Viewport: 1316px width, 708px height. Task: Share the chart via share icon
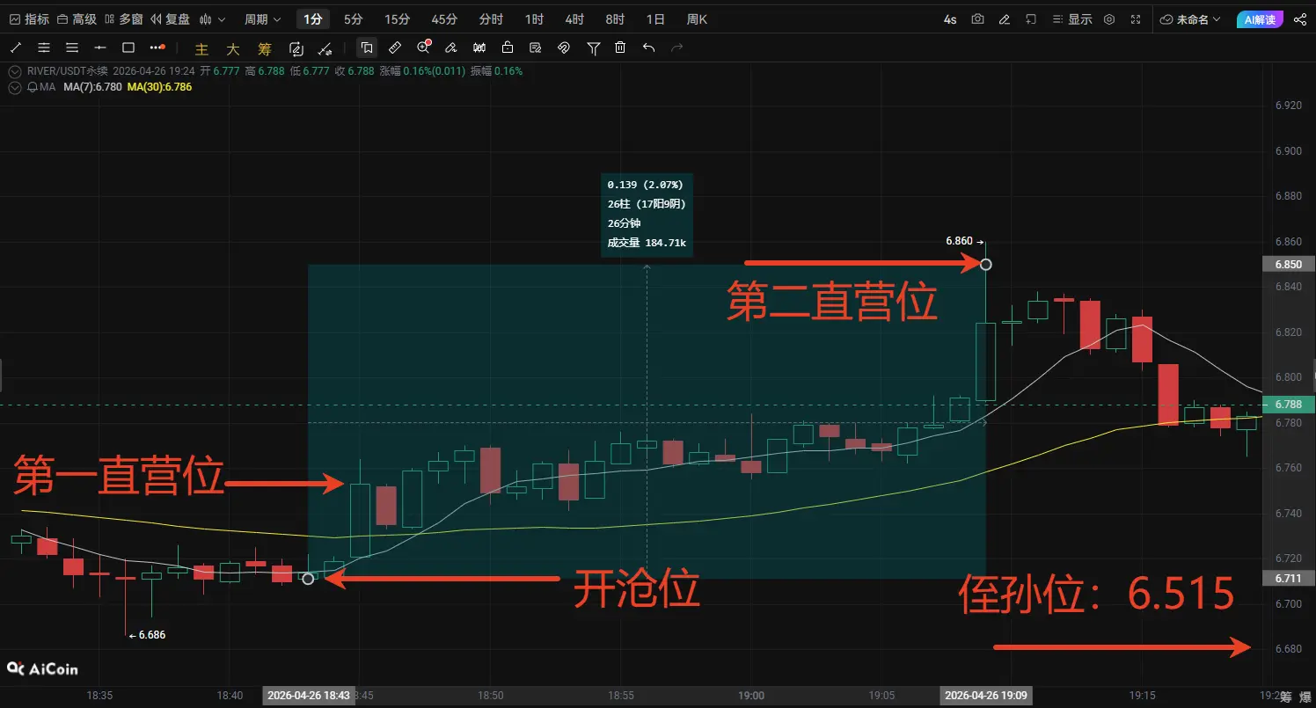coord(1301,19)
